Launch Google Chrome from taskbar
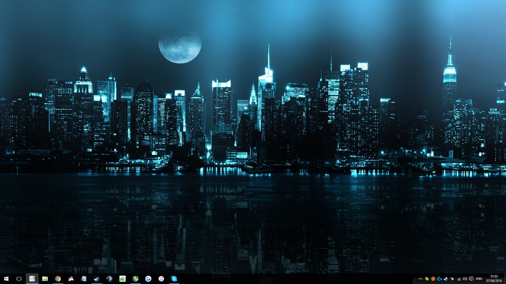The height and width of the screenshot is (284, 506). [58, 279]
